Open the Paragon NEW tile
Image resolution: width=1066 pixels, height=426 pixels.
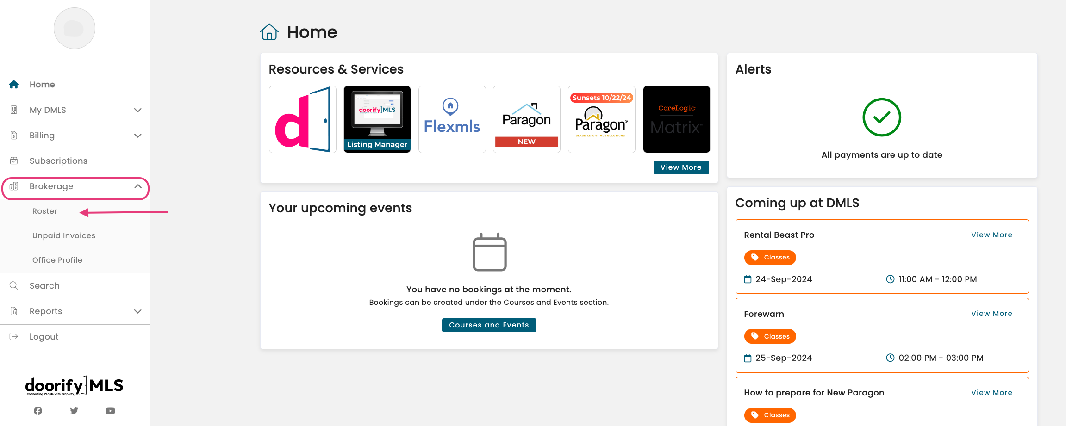point(527,119)
